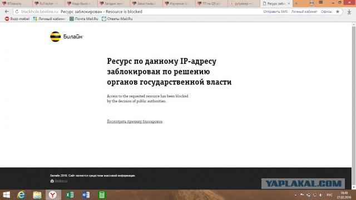This screenshot has height=200, width=356.
Task: Click the volume speaker tray icon
Action: click(321, 195)
